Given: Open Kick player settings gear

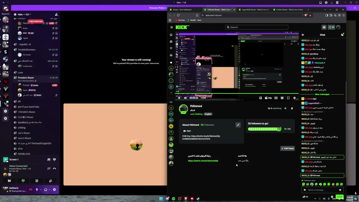Looking at the screenshot, I should 294,98.
